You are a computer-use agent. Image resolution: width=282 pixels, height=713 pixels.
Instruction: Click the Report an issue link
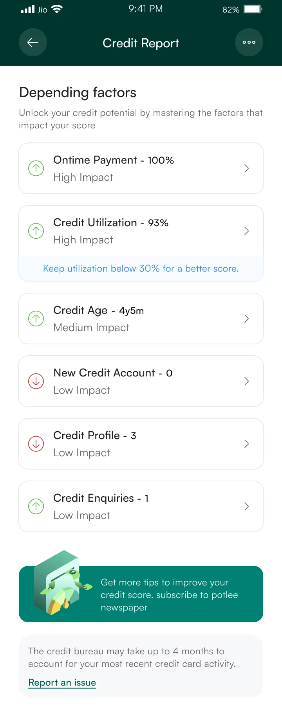pyautogui.click(x=62, y=682)
